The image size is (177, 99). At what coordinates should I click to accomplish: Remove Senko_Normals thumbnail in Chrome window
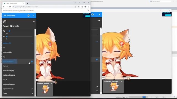tap(51, 84)
